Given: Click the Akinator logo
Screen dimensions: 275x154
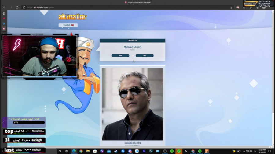Looking at the screenshot, I should coord(73,17).
